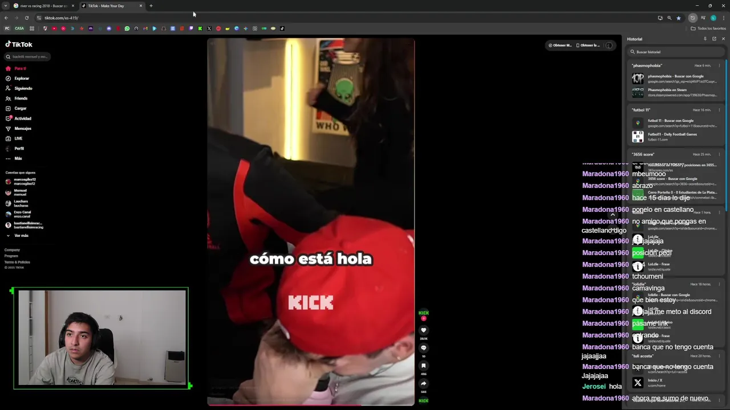
Task: Open the zoom indicator in address bar
Action: point(670,18)
